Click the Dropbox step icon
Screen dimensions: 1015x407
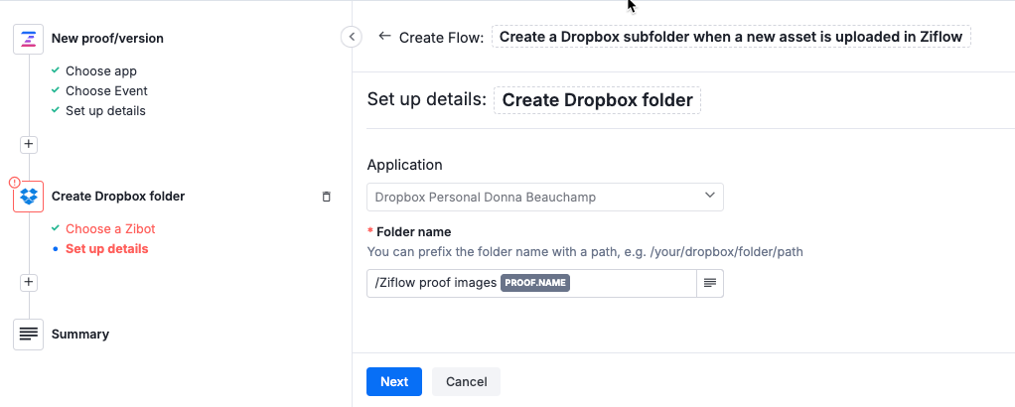[x=29, y=197]
